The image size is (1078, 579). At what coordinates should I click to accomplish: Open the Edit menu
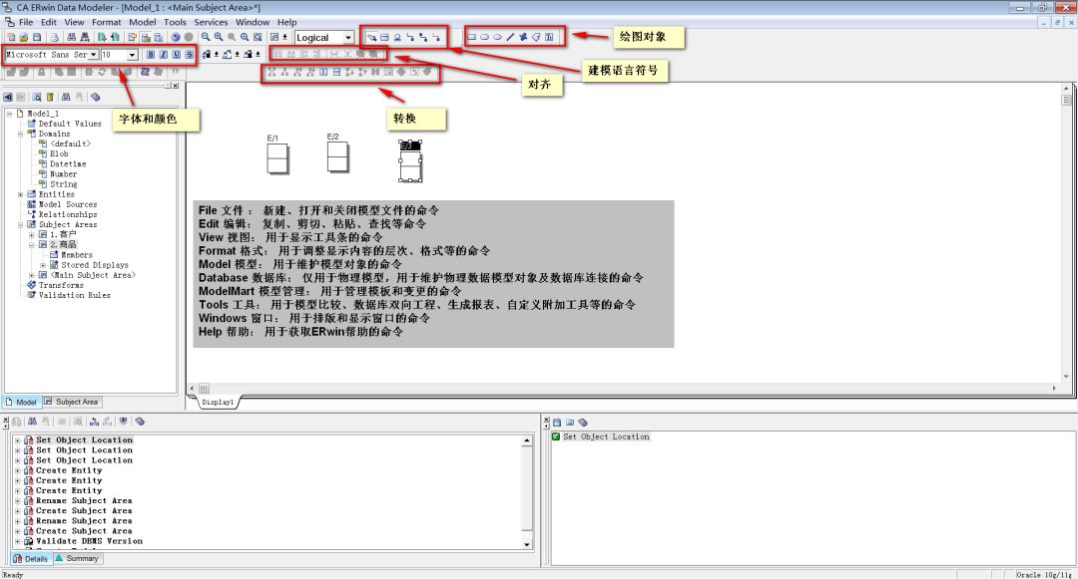tap(49, 22)
